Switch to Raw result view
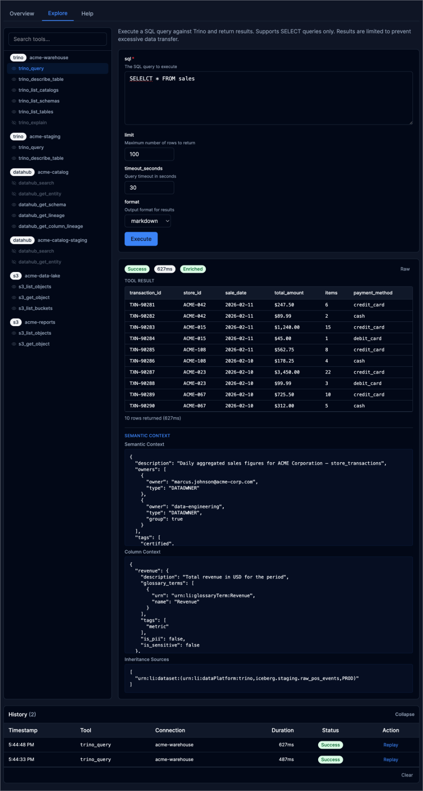Image resolution: width=423 pixels, height=791 pixels. [x=405, y=269]
